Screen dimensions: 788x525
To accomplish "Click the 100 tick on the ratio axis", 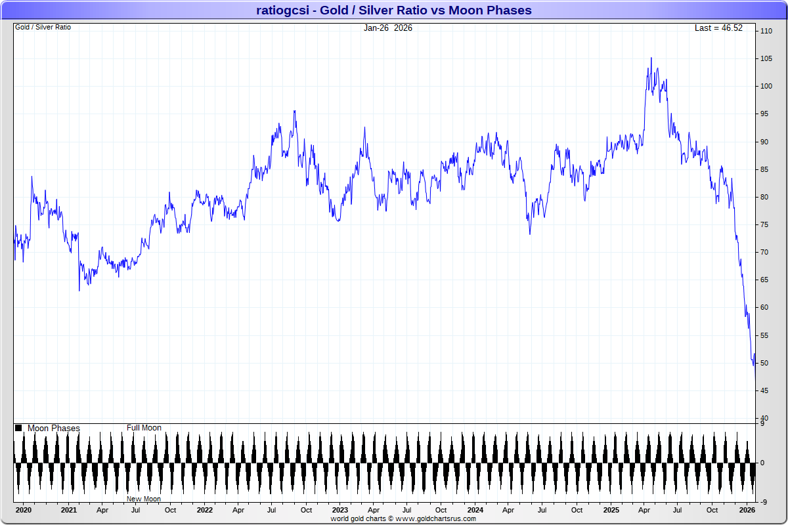I will [x=766, y=86].
